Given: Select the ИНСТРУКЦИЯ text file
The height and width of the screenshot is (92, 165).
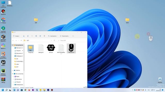Looking at the screenshot, I should (61, 49).
